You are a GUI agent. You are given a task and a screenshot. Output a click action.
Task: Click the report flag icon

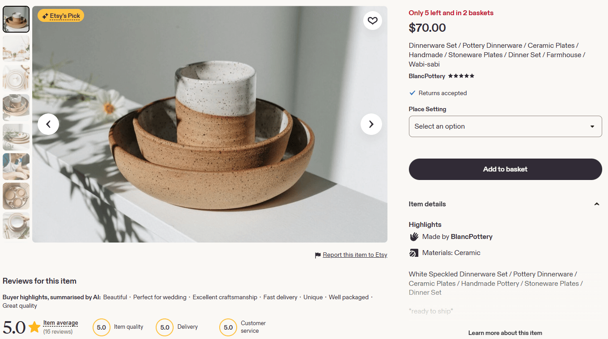(318, 255)
